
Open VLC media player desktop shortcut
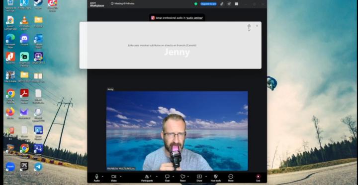tap(24, 23)
